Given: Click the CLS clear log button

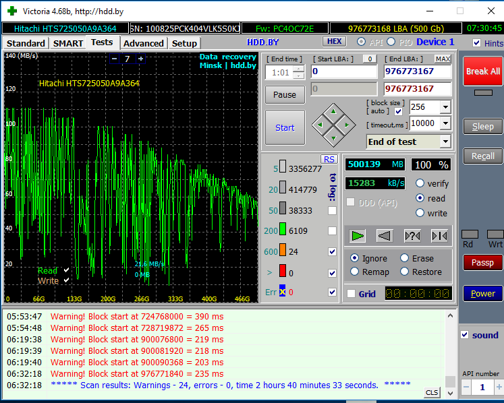Looking at the screenshot, I should point(432,392).
